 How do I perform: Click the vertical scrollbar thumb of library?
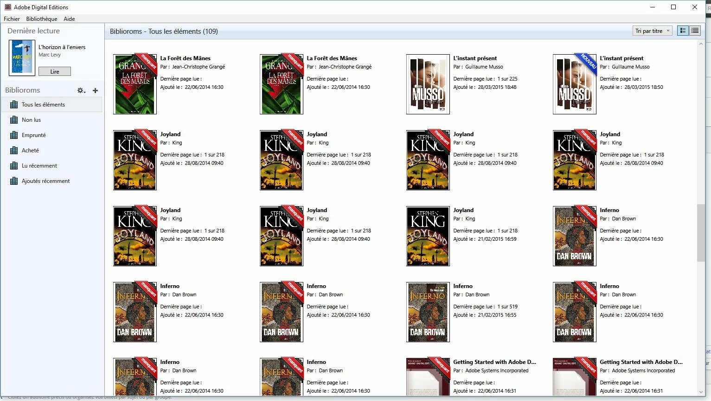[701, 233]
